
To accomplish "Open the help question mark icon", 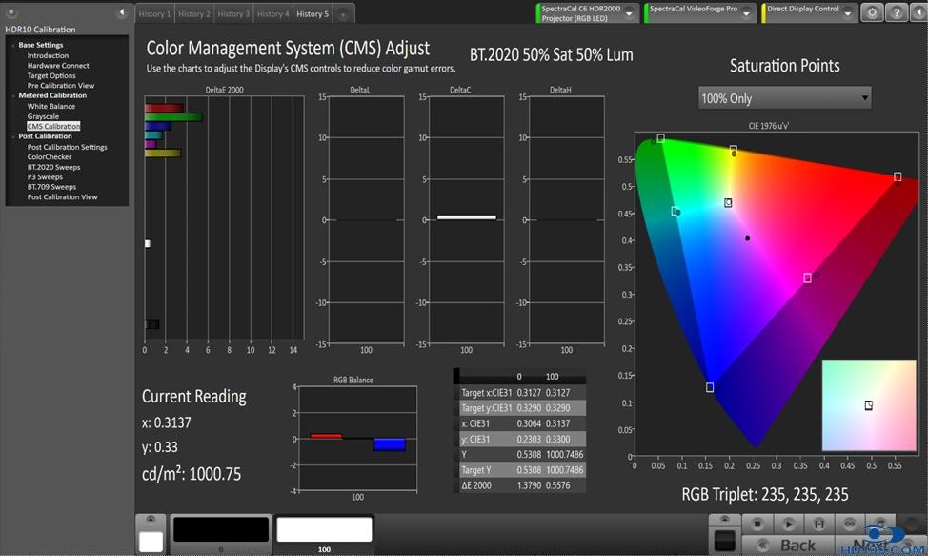I will tap(896, 12).
